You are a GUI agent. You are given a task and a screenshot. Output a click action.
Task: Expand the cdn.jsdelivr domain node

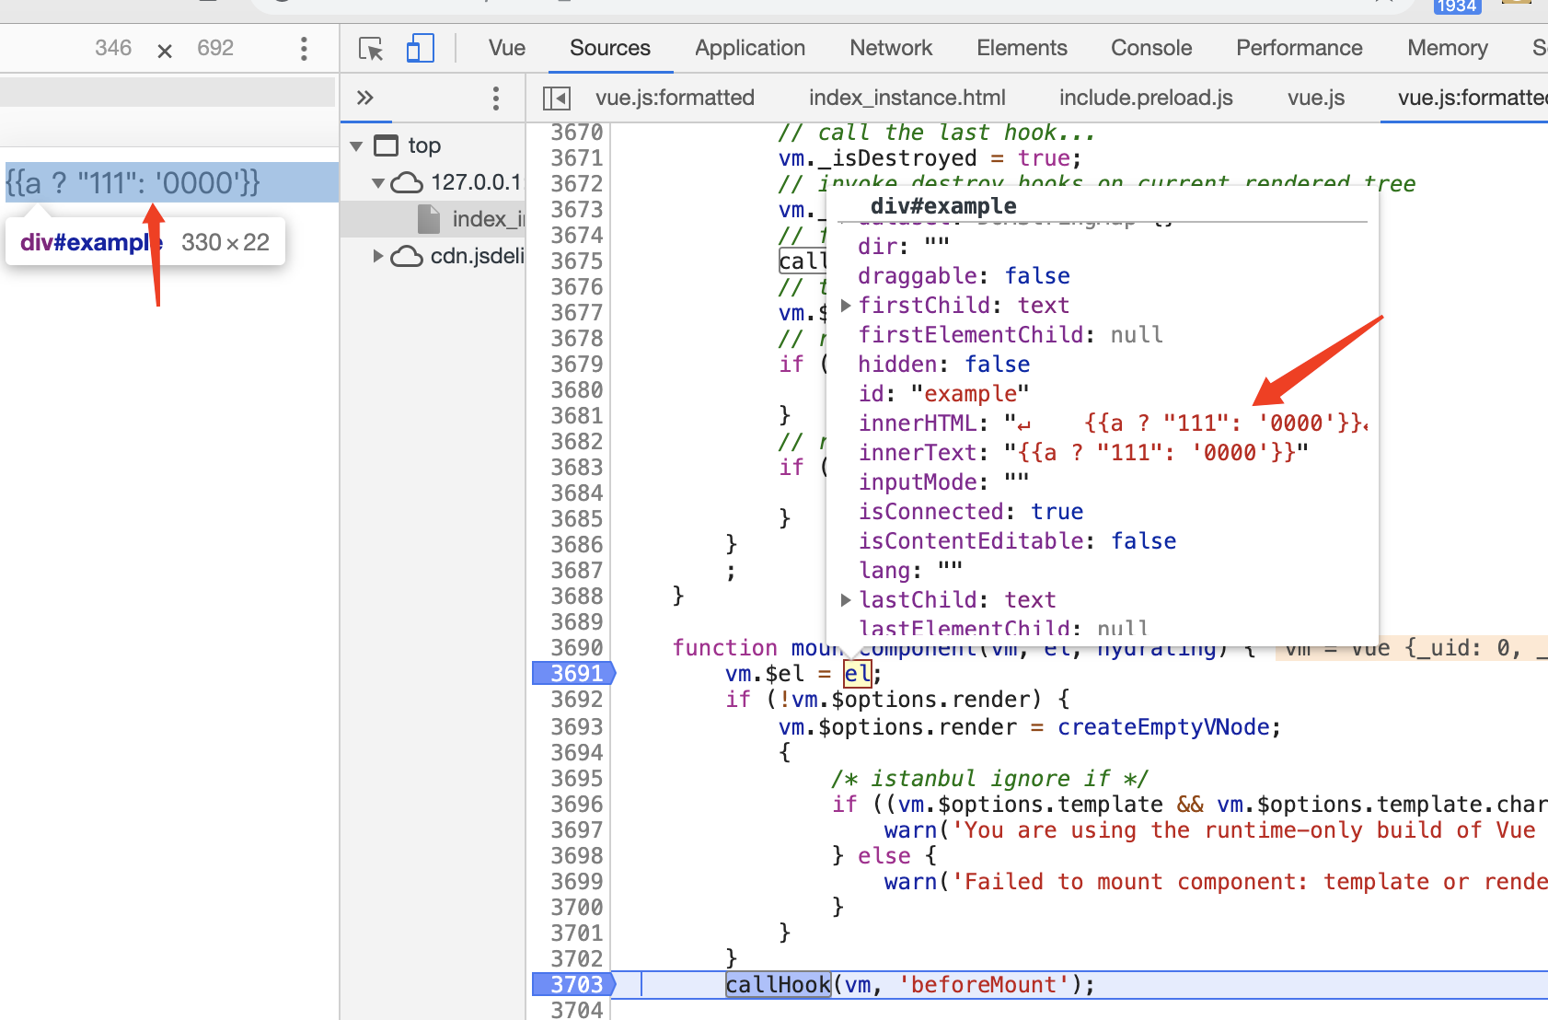tap(378, 256)
